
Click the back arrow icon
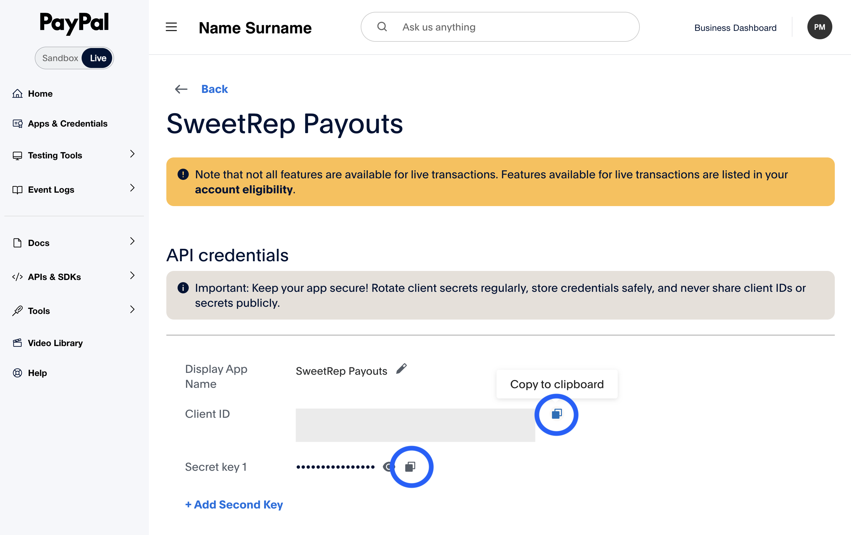(x=181, y=89)
